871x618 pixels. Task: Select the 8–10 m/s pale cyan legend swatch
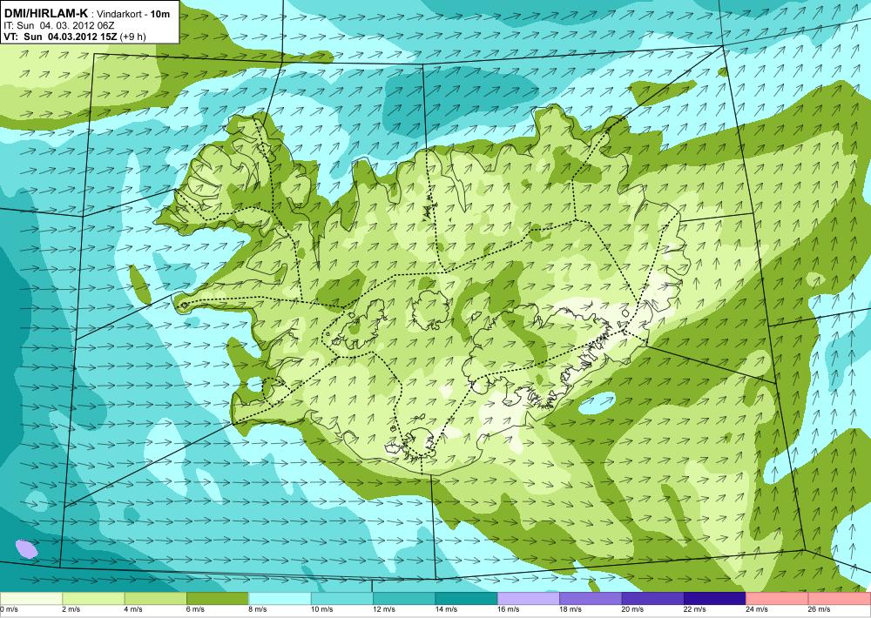click(x=280, y=599)
